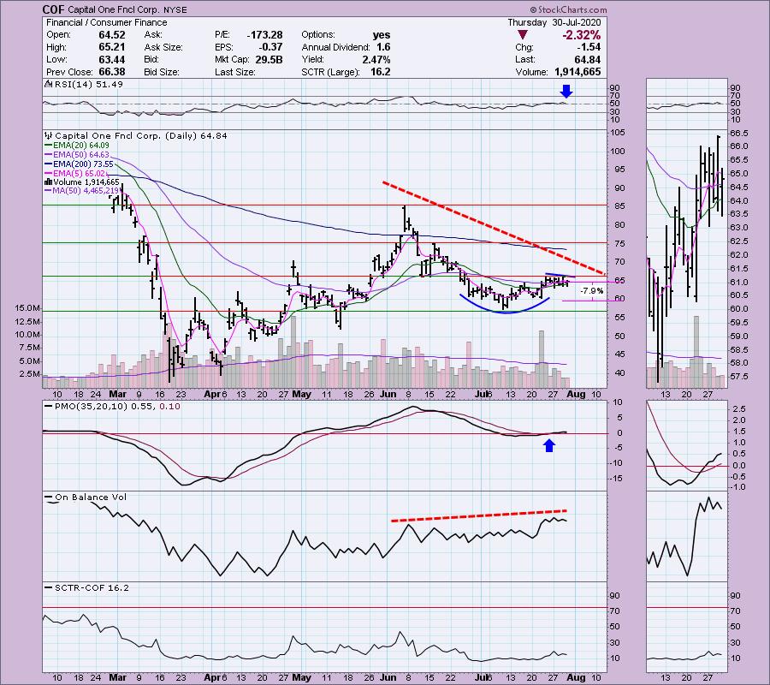The width and height of the screenshot is (770, 685).
Task: Click the 15.0M volume axis label
Action: coord(27,308)
